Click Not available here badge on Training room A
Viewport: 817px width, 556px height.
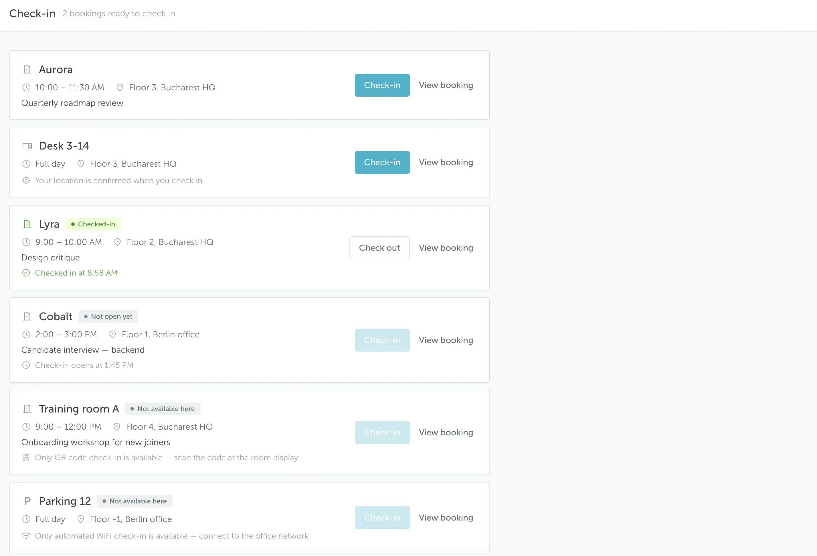click(163, 409)
